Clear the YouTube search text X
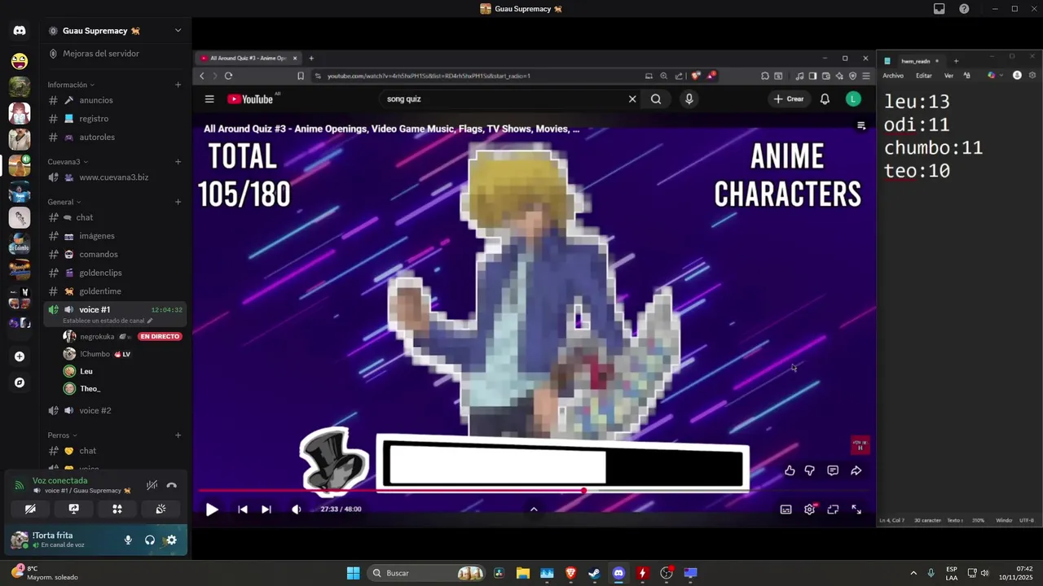This screenshot has width=1043, height=586. click(x=632, y=99)
